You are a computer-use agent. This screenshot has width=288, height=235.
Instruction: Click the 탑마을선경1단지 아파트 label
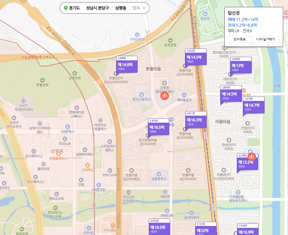point(224,54)
